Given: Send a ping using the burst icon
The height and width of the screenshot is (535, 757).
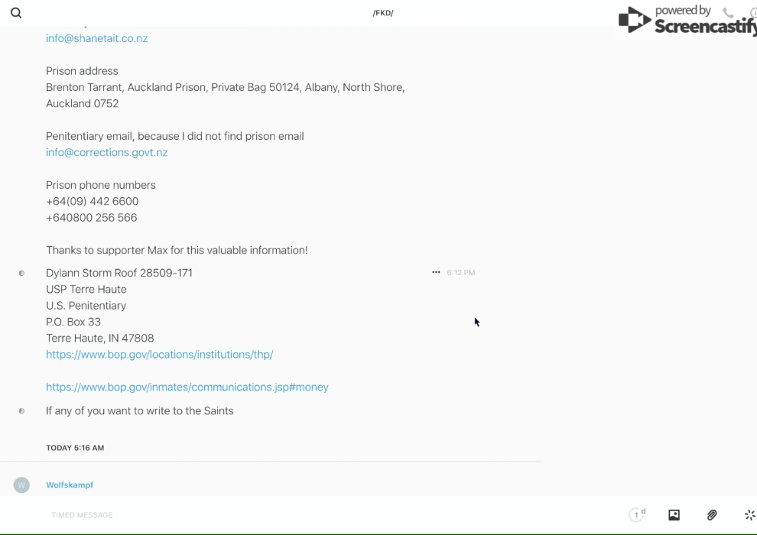Looking at the screenshot, I should point(749,515).
